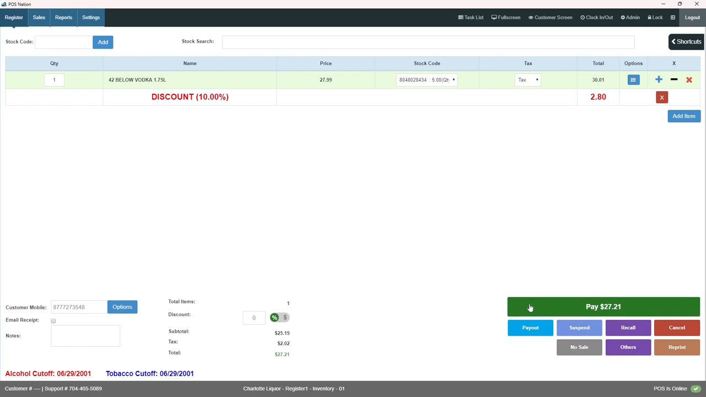Toggle discount to dollar mode
This screenshot has width=706, height=397.
point(285,318)
